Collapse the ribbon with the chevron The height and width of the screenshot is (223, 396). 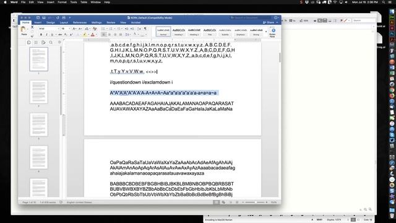coord(277,22)
